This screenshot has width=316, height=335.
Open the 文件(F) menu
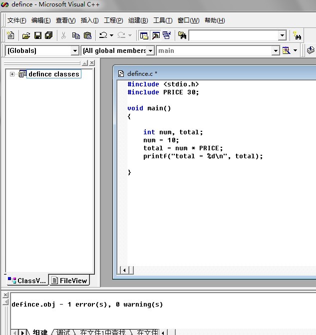coord(16,20)
